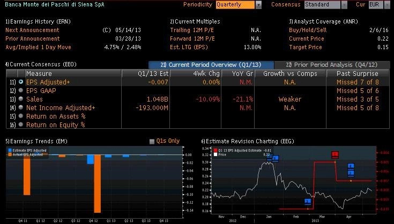Click the EPS GAAP measure label

(x=41, y=91)
